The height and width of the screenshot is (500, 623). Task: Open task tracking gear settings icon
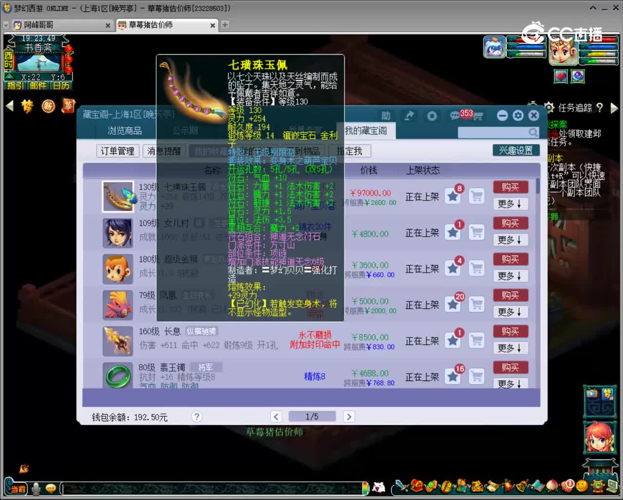pos(549,107)
